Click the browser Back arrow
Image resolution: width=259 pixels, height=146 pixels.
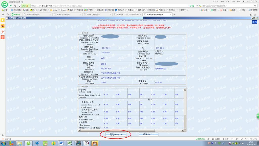click(11, 6)
